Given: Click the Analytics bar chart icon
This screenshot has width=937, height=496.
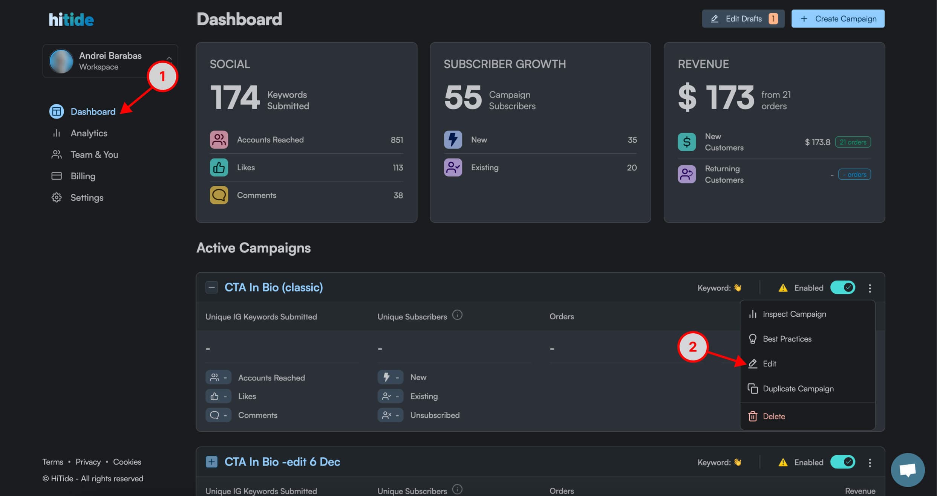Looking at the screenshot, I should coord(57,133).
